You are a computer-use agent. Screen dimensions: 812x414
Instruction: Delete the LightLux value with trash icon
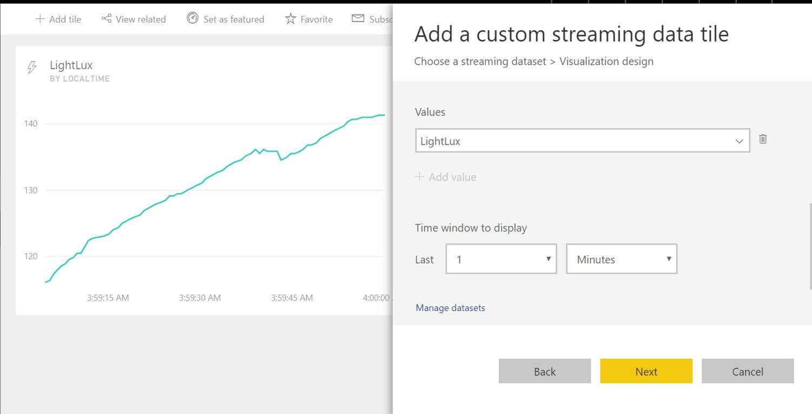[x=763, y=139]
